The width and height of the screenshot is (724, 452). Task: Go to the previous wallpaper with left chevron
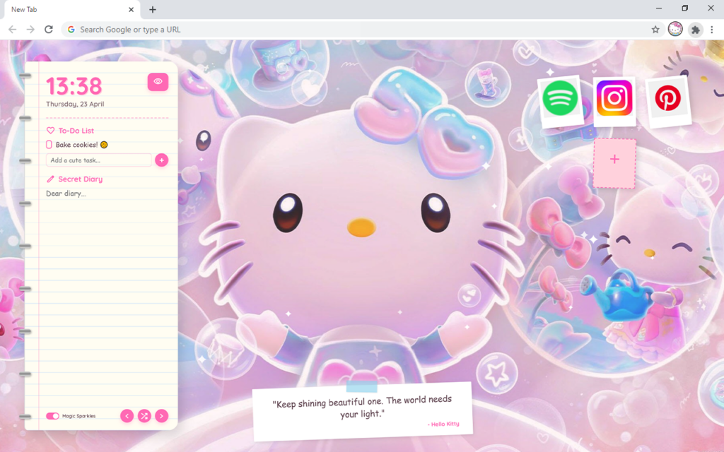coord(127,416)
